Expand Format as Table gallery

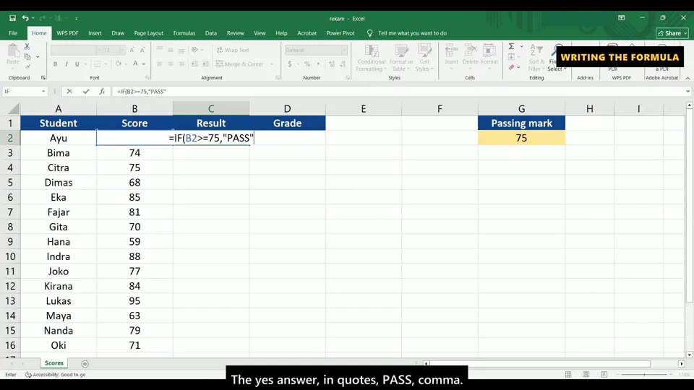pos(401,58)
